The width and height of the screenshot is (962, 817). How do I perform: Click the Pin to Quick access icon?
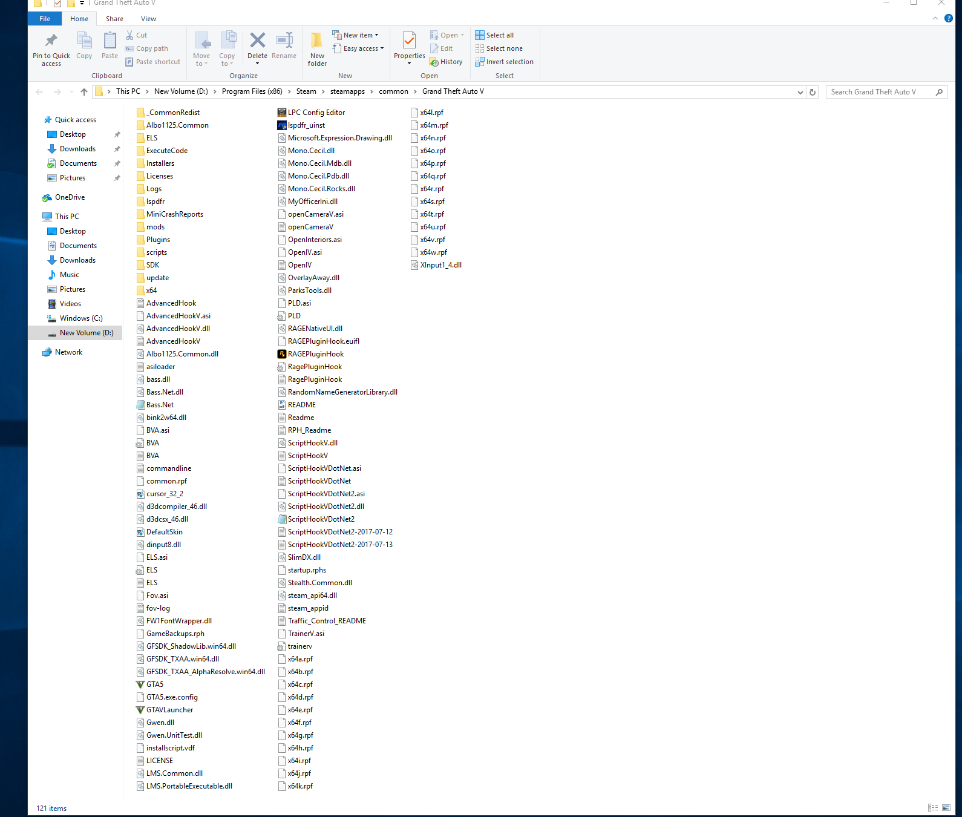point(51,41)
